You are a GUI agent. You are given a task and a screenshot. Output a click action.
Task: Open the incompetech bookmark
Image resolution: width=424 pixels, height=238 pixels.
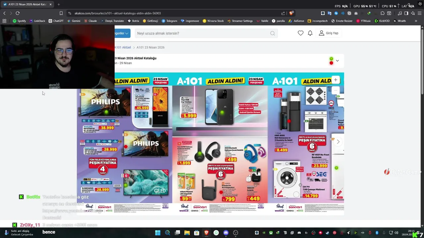(317, 21)
